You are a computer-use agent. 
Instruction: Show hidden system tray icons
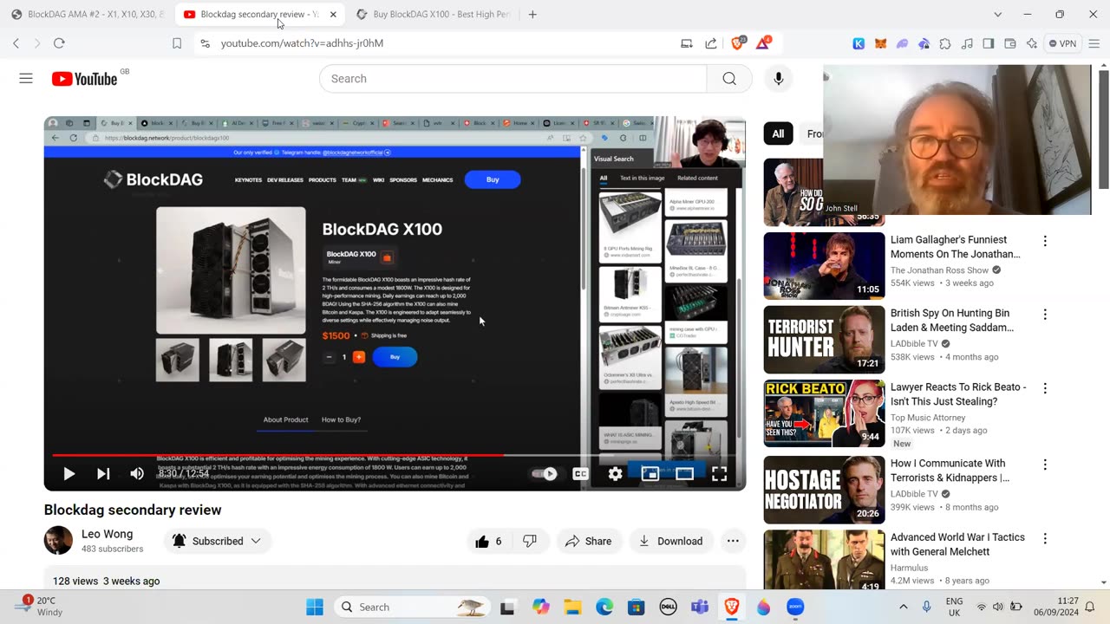point(904,607)
